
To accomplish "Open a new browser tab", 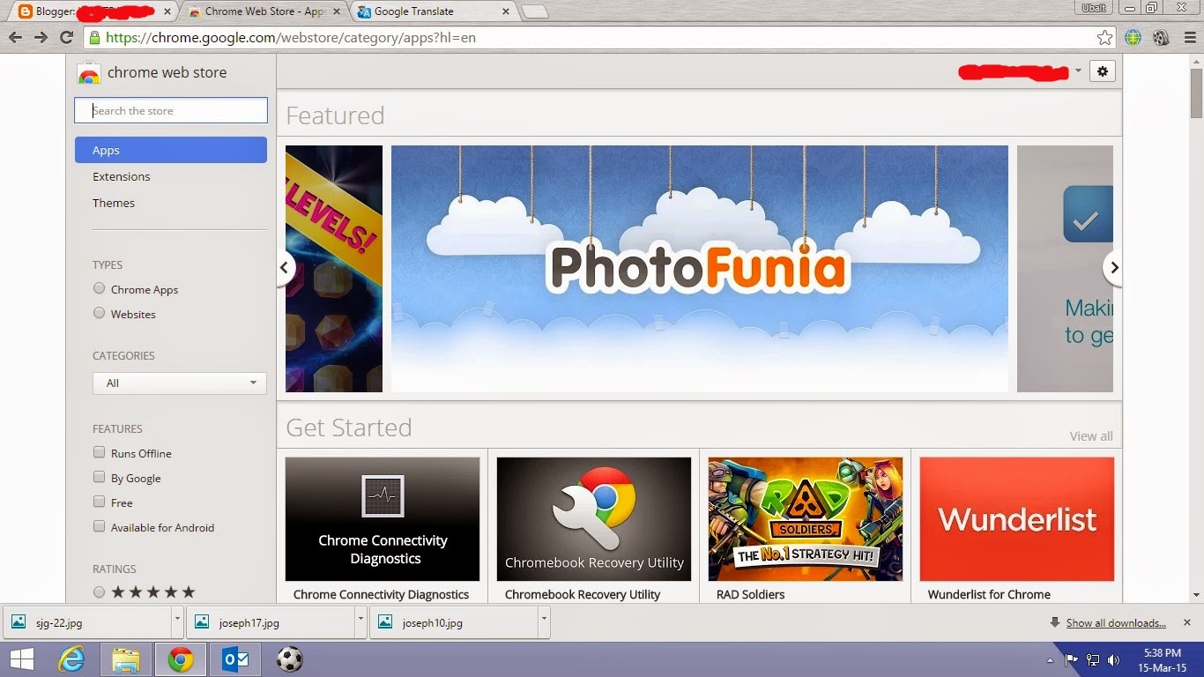I will pos(534,11).
